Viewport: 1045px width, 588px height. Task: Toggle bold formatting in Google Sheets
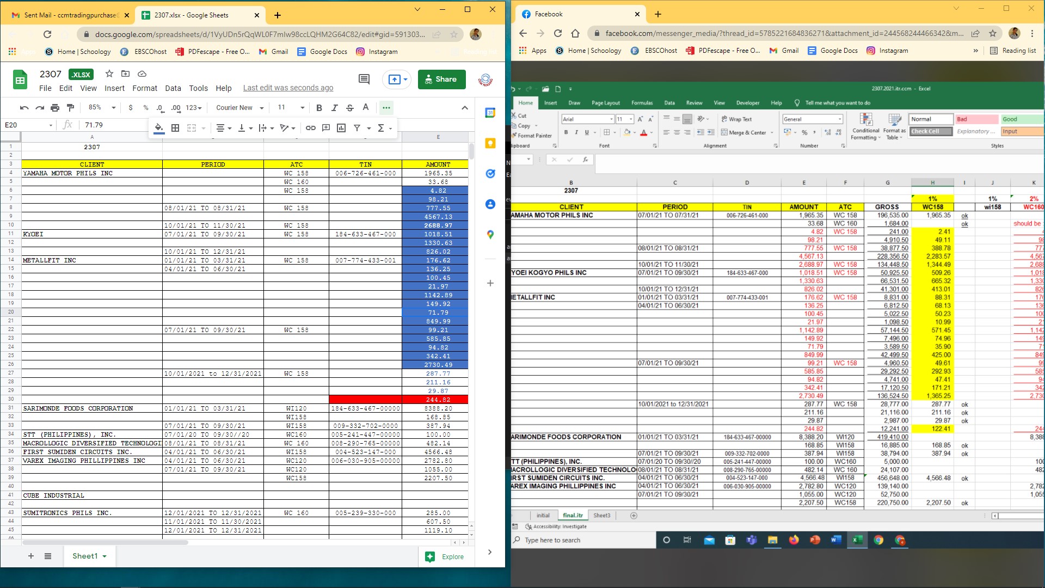[x=319, y=108]
